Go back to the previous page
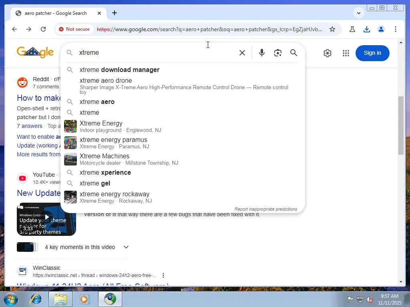 click(x=14, y=29)
